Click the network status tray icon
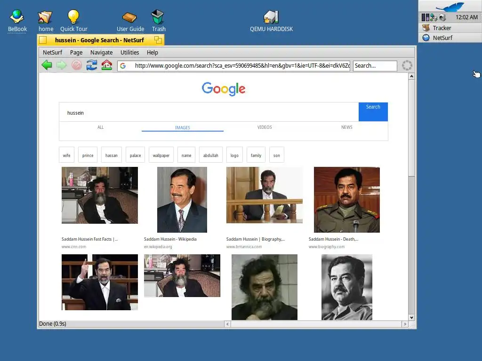 point(434,17)
